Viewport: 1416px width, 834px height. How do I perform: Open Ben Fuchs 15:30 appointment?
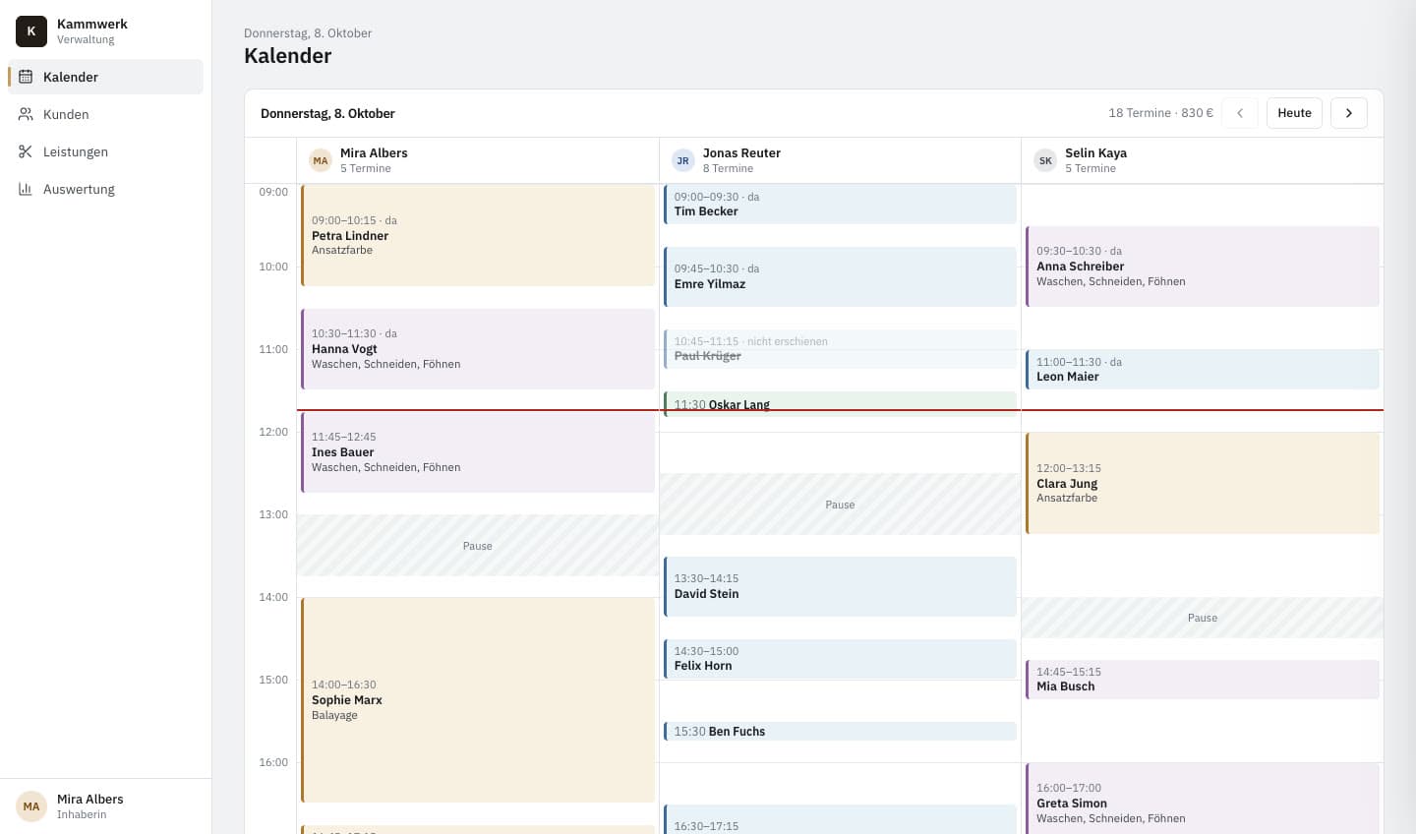(840, 731)
